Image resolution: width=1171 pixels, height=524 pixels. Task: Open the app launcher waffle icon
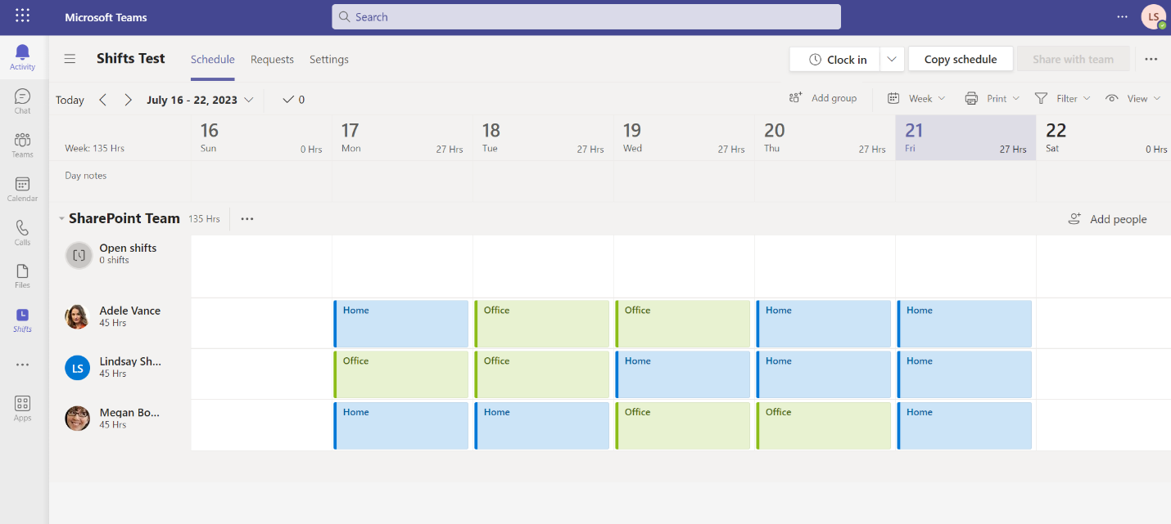tap(23, 16)
